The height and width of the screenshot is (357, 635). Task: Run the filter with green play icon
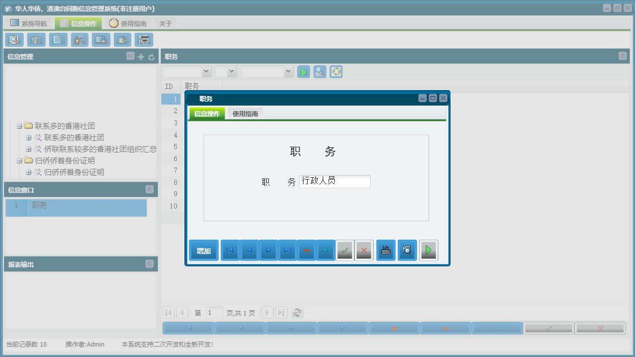coord(303,72)
